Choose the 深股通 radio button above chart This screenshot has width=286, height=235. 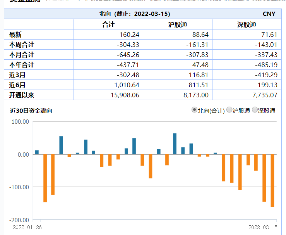point(255,110)
